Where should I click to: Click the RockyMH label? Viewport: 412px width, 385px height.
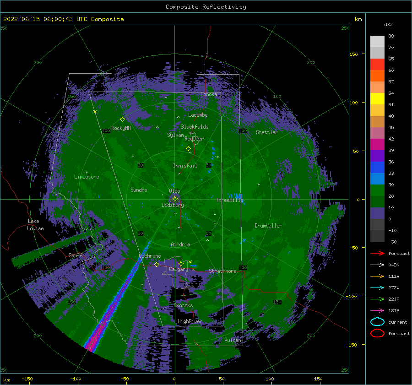[x=121, y=128]
